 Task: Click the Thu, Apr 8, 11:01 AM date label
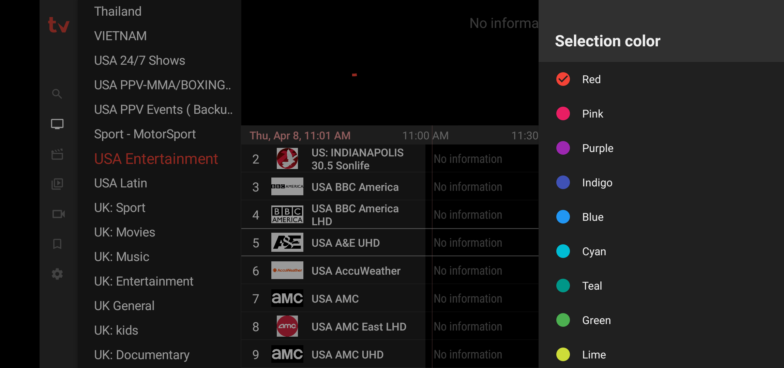pyautogui.click(x=300, y=136)
